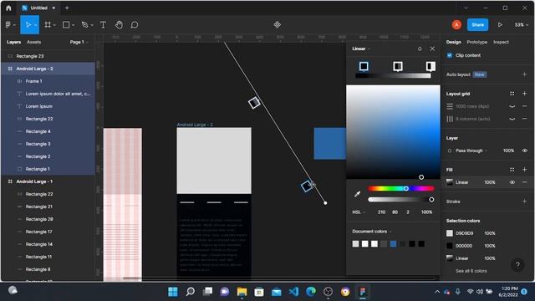535x301 pixels.
Task: Select the Rectangle shape tool
Action: click(x=66, y=24)
